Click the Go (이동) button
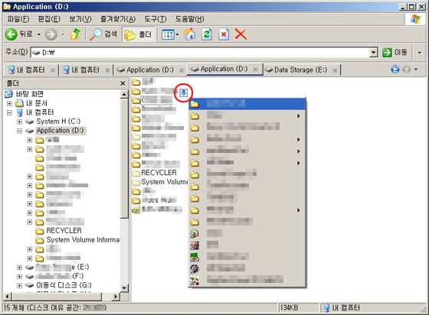 click(x=395, y=52)
